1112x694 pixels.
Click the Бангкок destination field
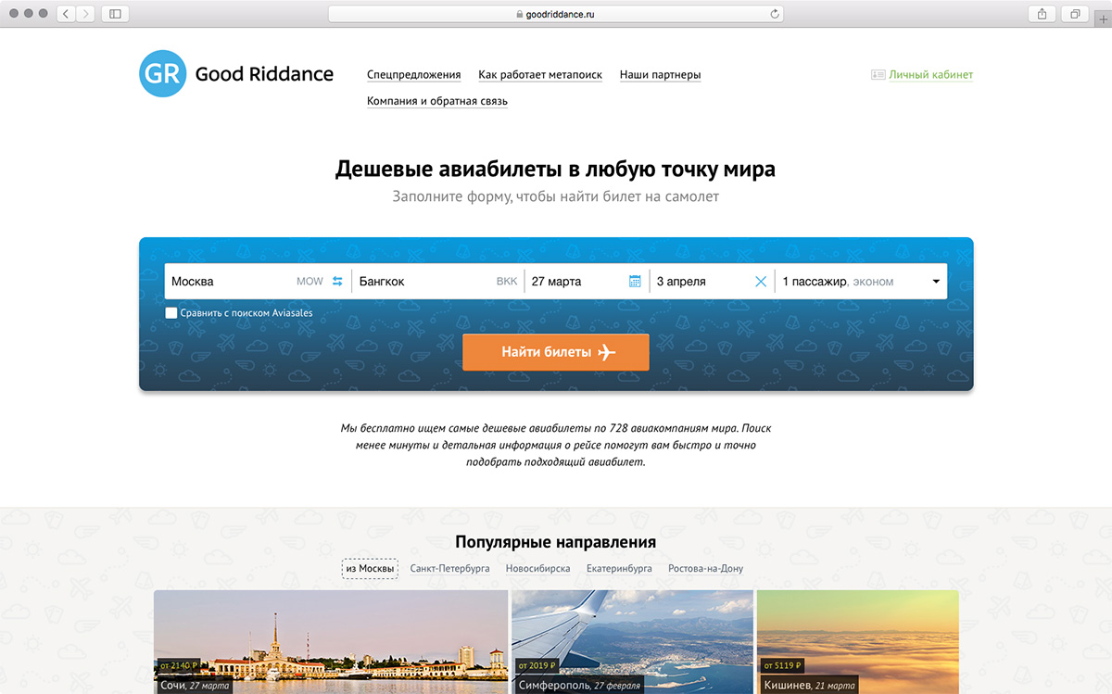[438, 282]
